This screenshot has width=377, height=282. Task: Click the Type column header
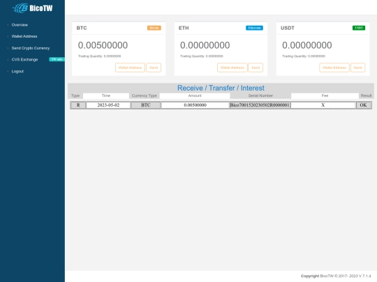(x=75, y=95)
